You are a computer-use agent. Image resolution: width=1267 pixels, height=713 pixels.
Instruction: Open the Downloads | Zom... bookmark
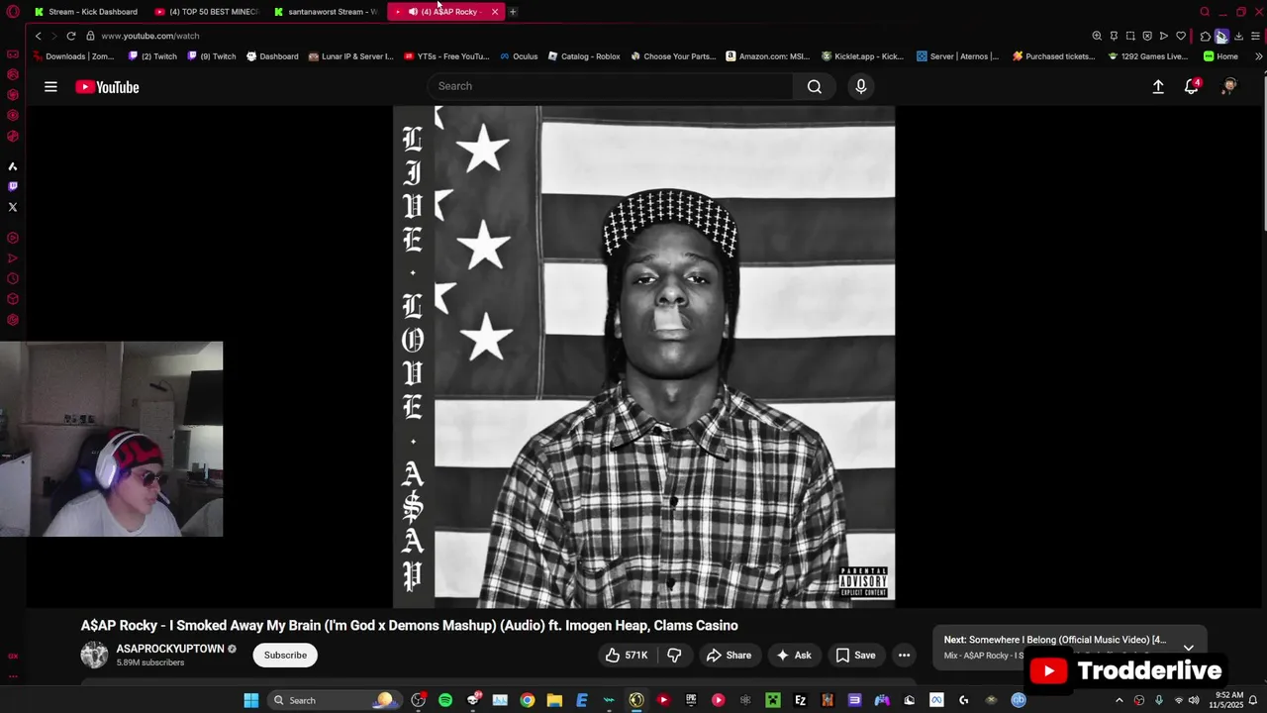click(x=72, y=56)
